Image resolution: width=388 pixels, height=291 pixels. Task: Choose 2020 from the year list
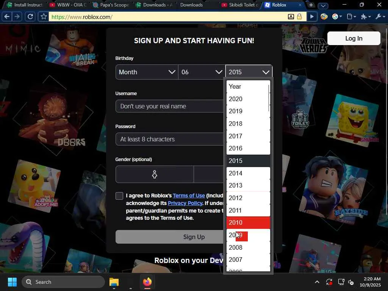coord(248,99)
